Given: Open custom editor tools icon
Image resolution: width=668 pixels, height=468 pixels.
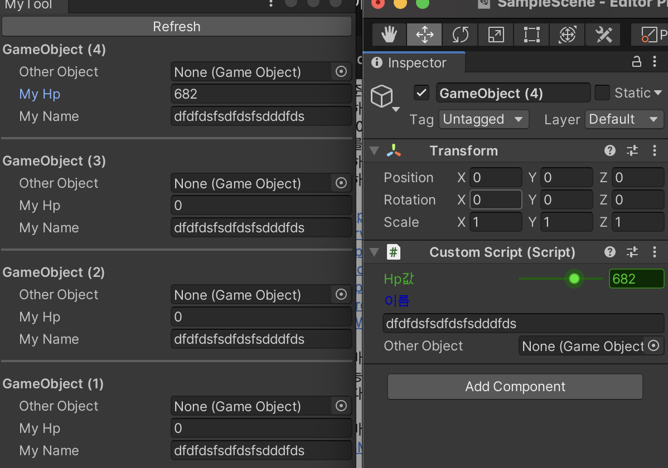Looking at the screenshot, I should 604,35.
